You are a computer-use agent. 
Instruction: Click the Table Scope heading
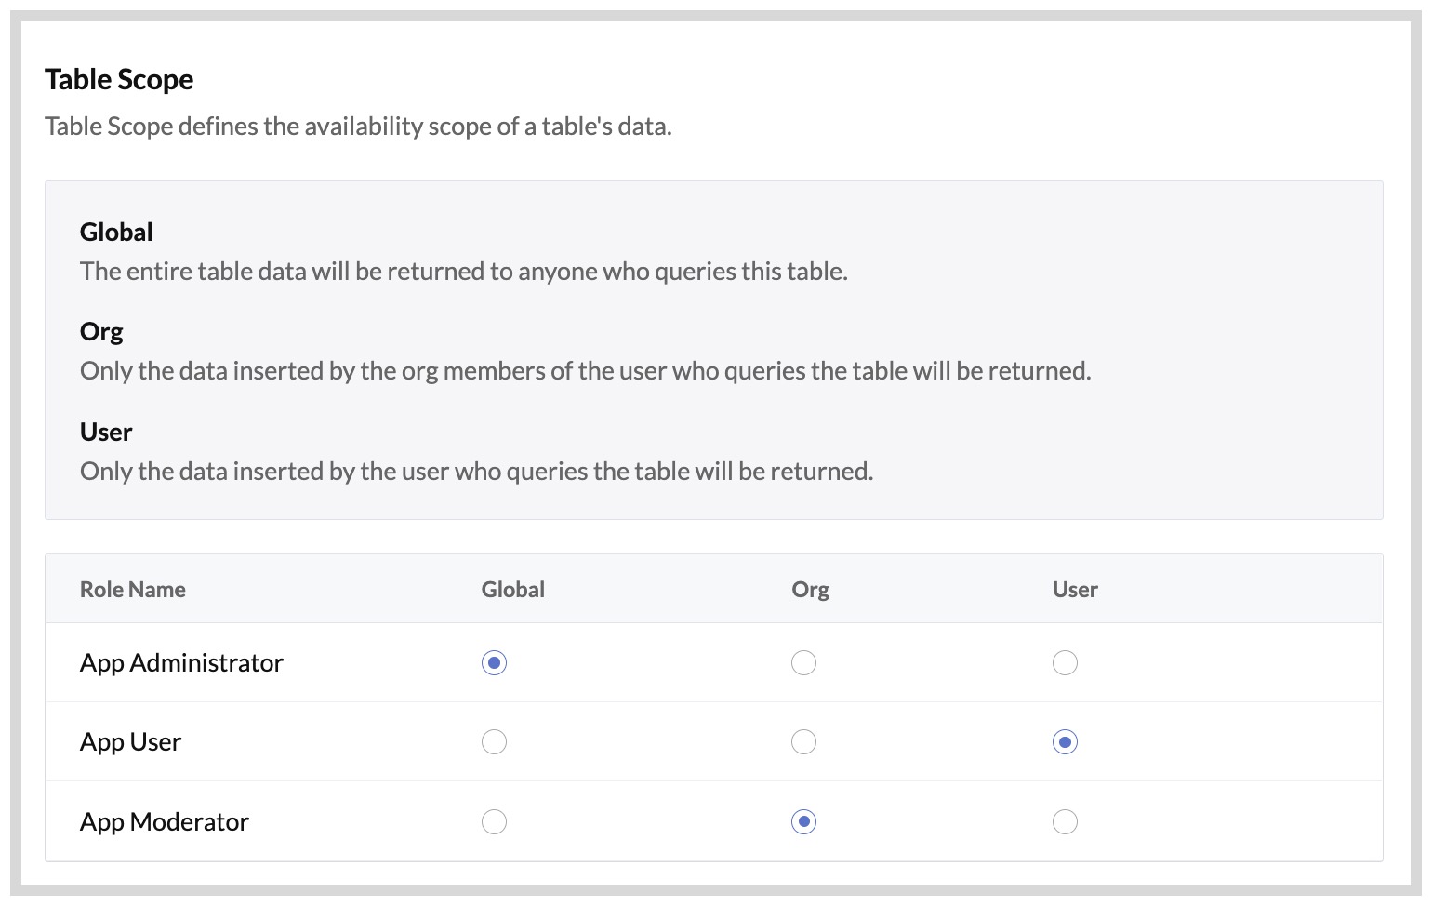pos(119,79)
